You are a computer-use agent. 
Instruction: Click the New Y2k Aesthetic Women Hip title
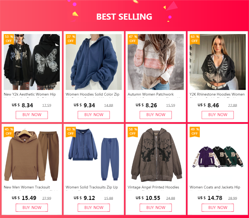(x=30, y=94)
